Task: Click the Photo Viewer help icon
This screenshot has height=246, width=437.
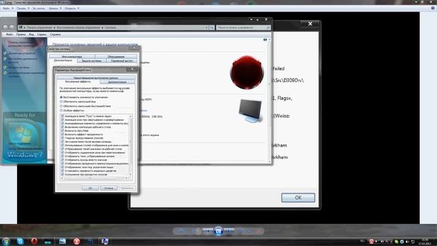Action: (433, 8)
